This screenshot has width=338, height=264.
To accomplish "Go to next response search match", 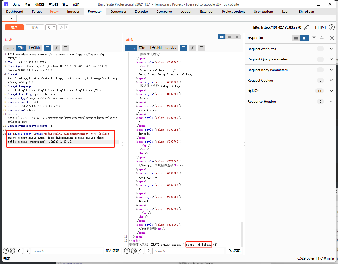I will click(x=148, y=251).
